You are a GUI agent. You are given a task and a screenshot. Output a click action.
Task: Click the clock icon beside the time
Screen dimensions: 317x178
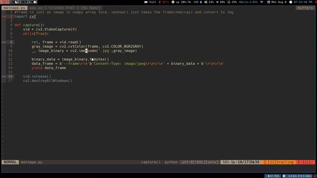pos(291,2)
